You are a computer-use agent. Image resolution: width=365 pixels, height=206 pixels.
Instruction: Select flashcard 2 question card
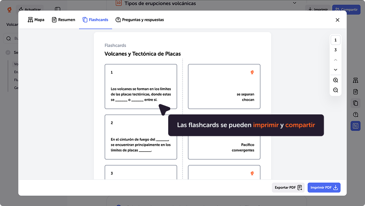[x=141, y=137]
